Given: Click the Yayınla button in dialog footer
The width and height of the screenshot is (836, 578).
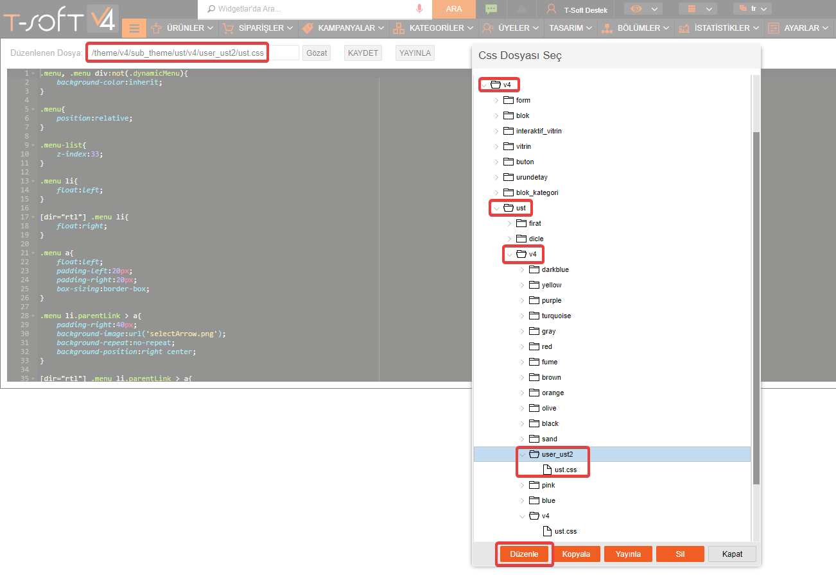Looking at the screenshot, I should [x=628, y=554].
